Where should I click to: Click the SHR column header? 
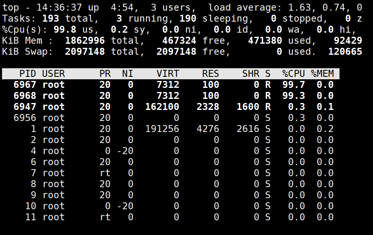click(251, 74)
